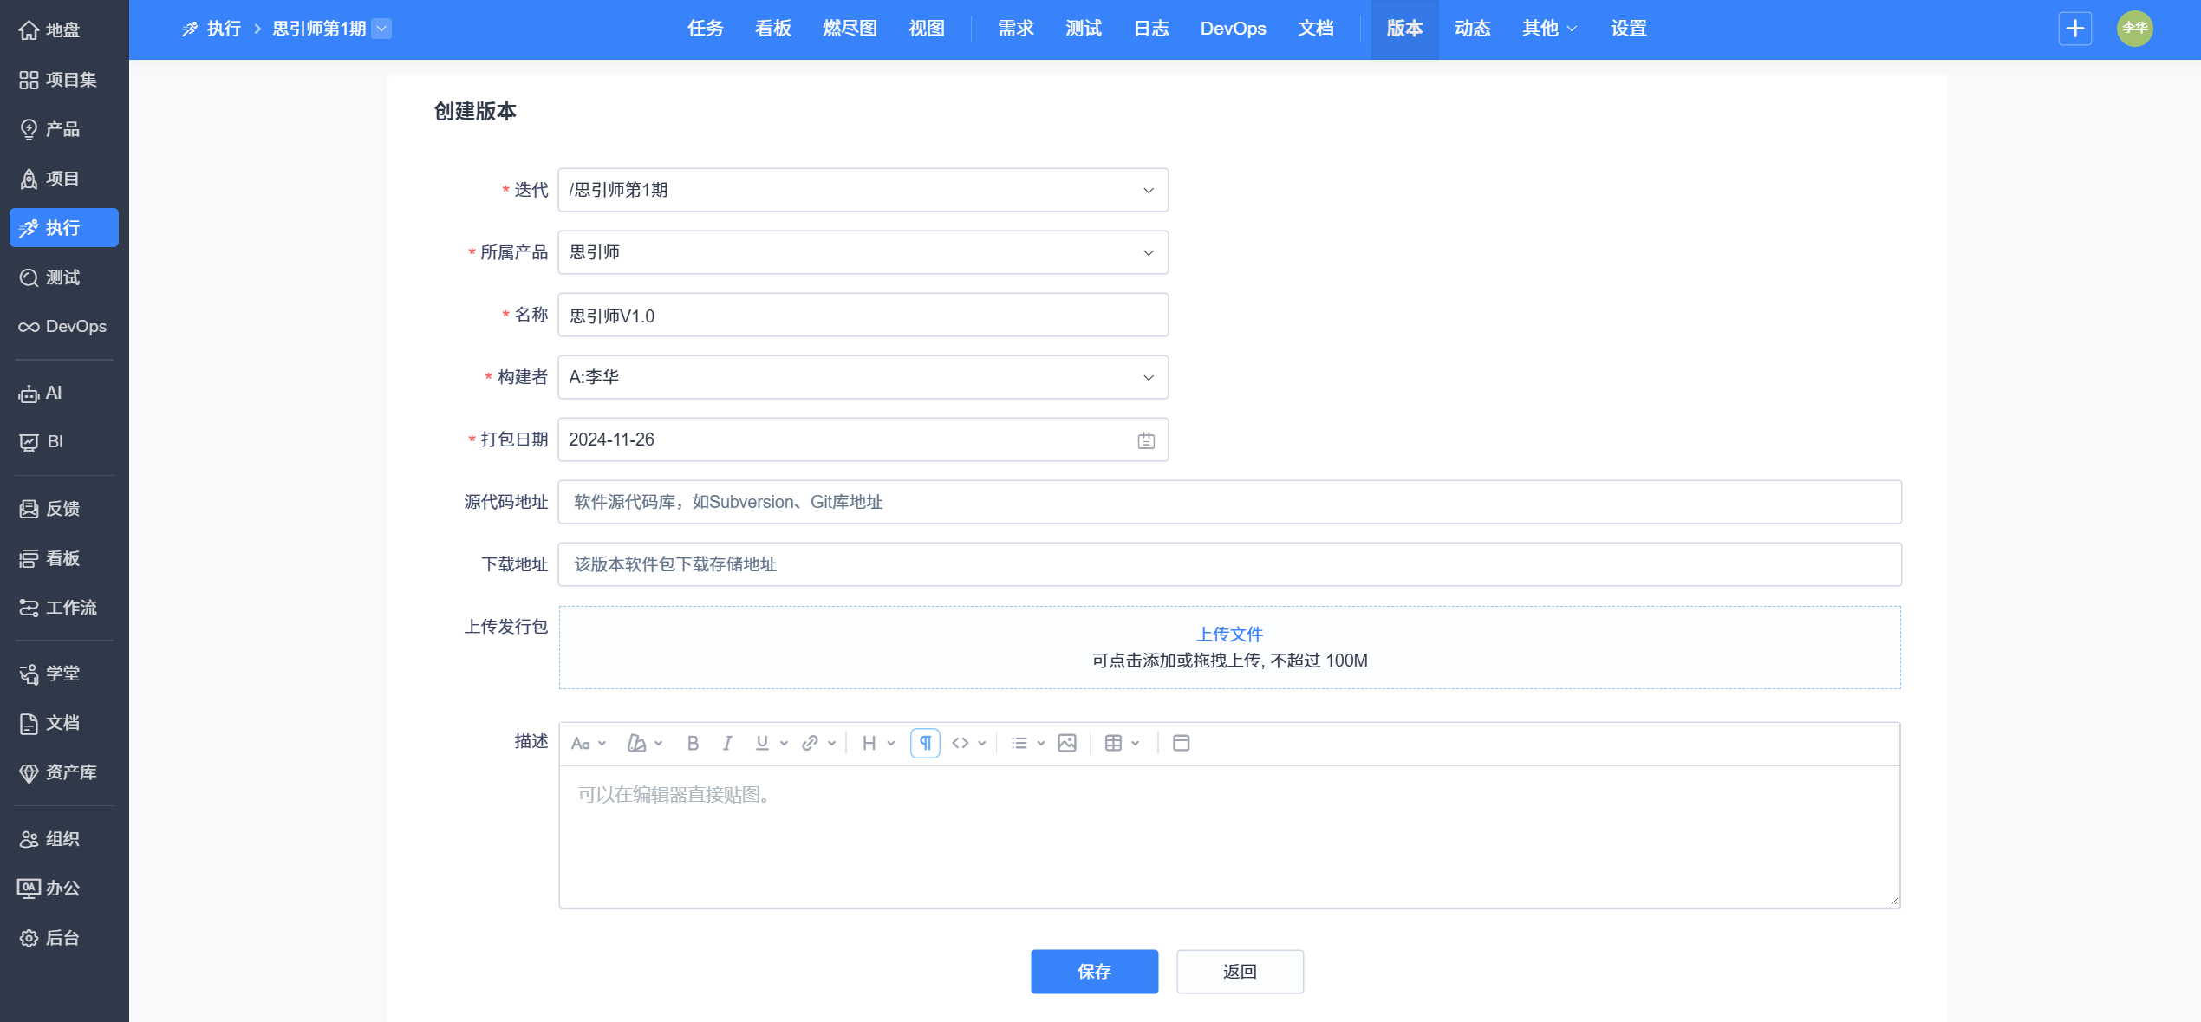The width and height of the screenshot is (2201, 1022).
Task: Click the Bold formatting icon
Action: 693,743
